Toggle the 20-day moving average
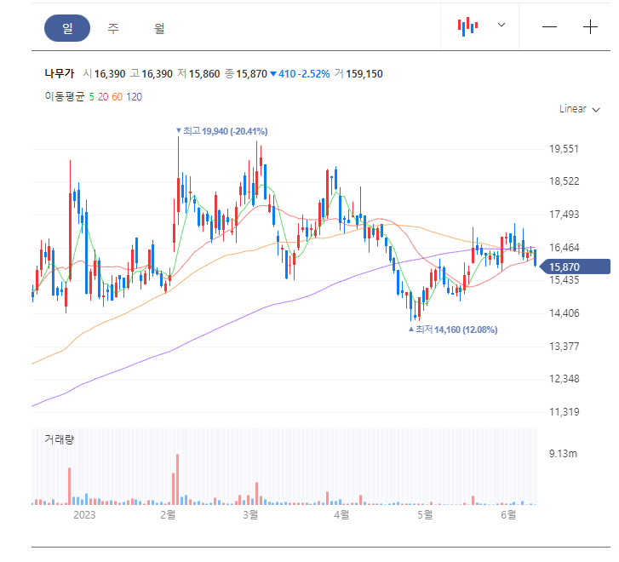This screenshot has width=619, height=562. click(103, 97)
